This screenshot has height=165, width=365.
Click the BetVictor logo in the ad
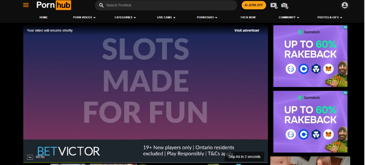click(x=69, y=151)
